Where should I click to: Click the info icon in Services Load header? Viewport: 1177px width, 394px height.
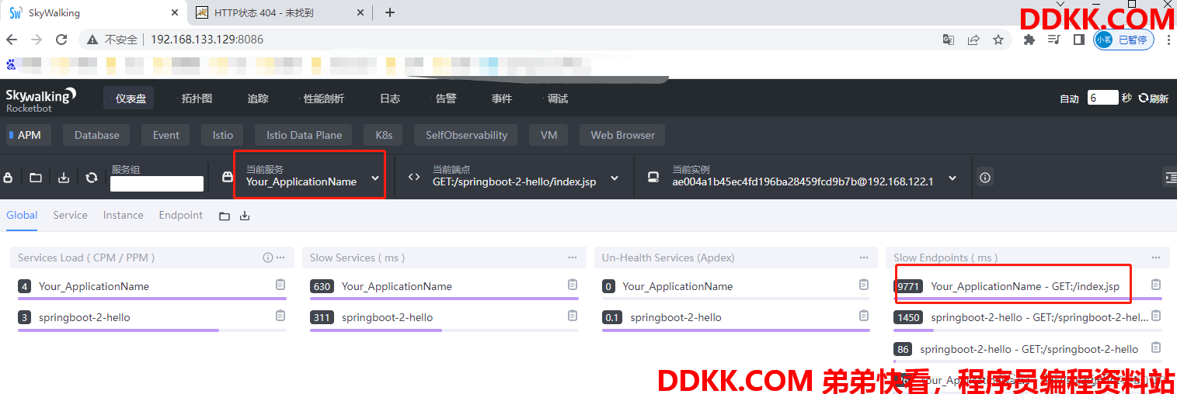click(268, 257)
